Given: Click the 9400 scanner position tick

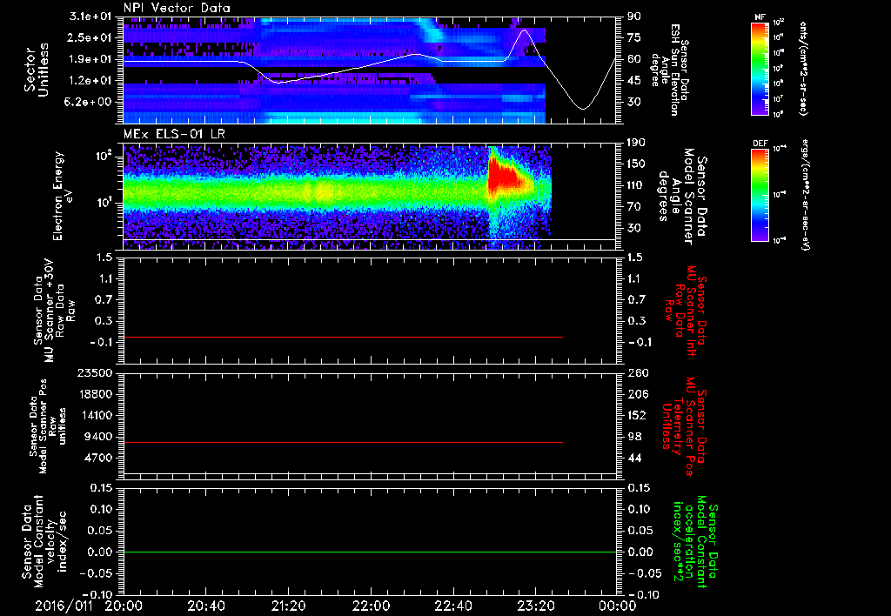Looking at the screenshot, I should 99,437.
